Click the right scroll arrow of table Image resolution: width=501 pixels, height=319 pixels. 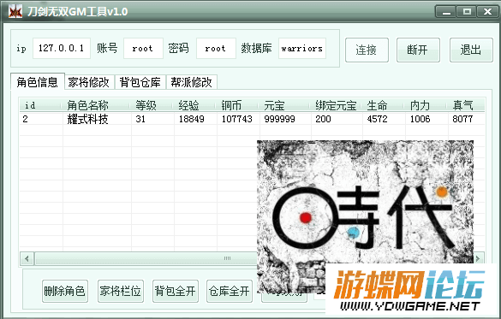[x=479, y=258]
